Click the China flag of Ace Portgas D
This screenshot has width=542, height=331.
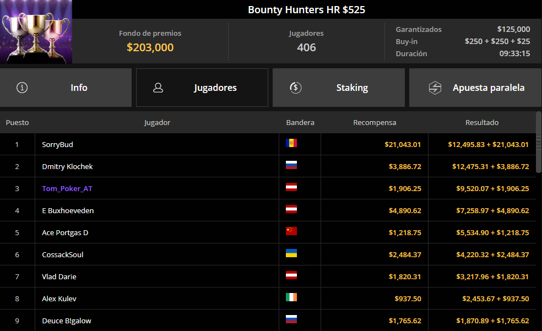tap(291, 231)
